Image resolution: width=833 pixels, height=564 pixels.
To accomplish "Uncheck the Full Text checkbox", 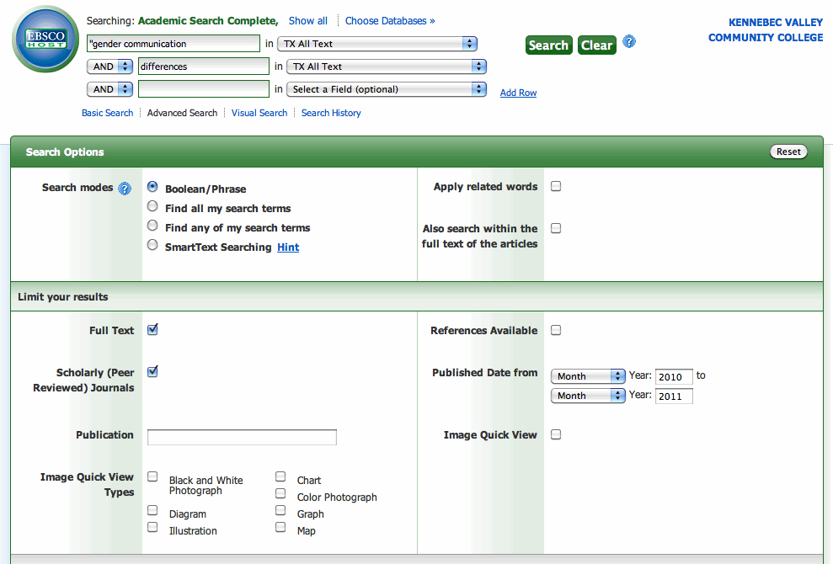I will (152, 329).
